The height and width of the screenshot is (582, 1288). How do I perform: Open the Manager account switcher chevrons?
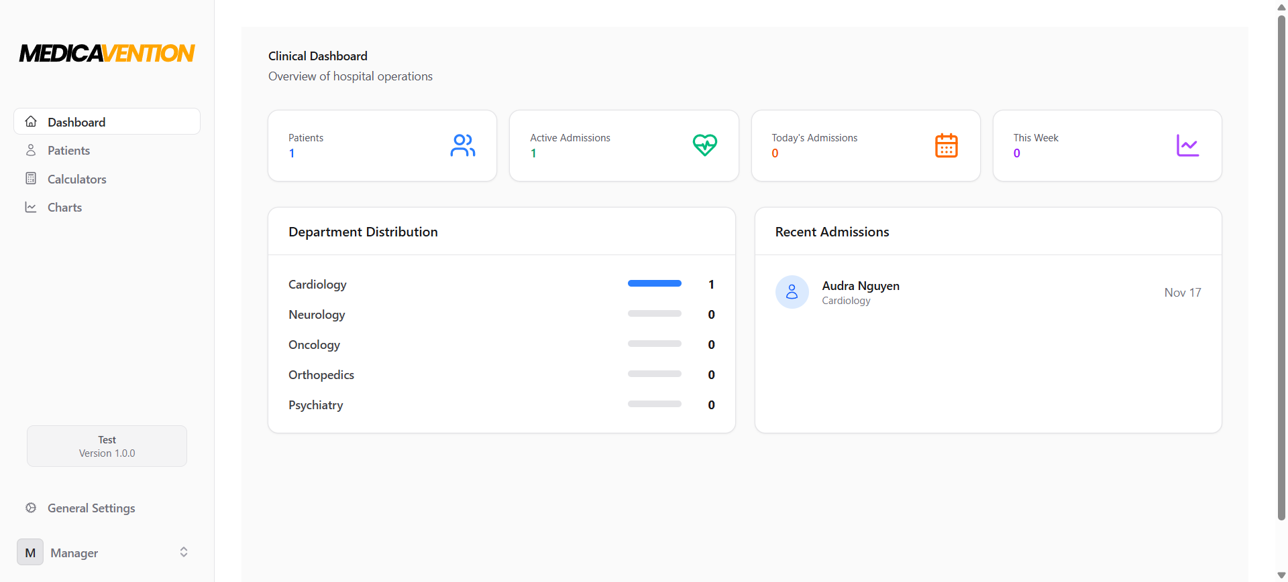[x=184, y=553]
